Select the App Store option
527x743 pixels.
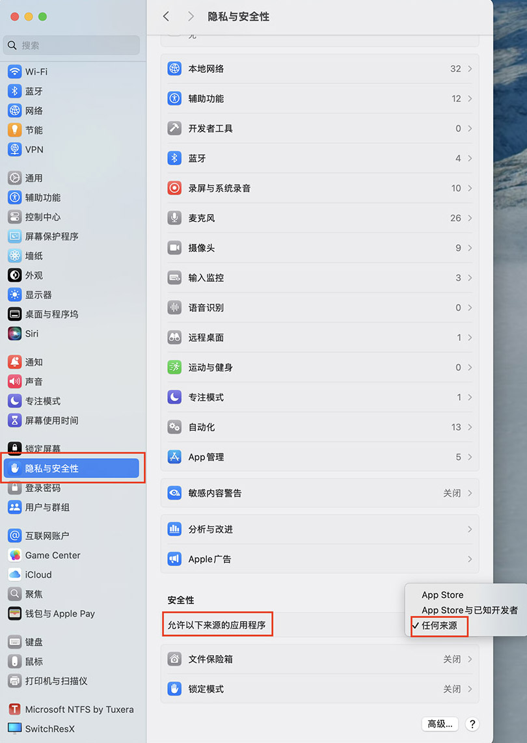[442, 595]
